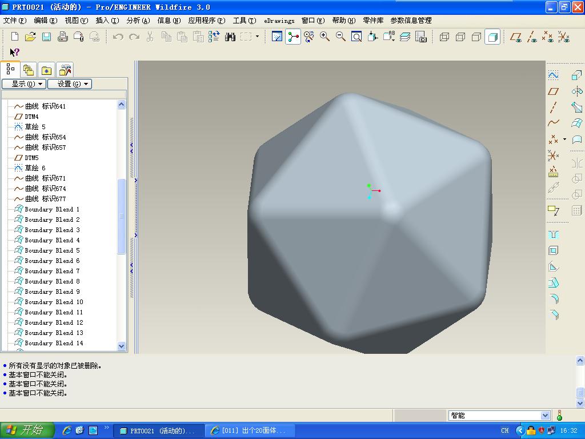Open the Find tool binoculars icon
This screenshot has height=439, width=585.
(x=230, y=37)
